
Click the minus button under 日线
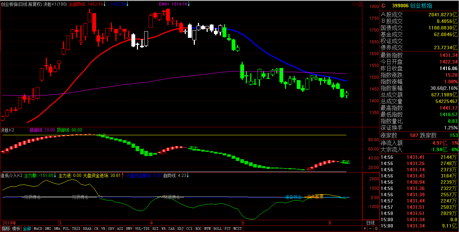(x=371, y=229)
